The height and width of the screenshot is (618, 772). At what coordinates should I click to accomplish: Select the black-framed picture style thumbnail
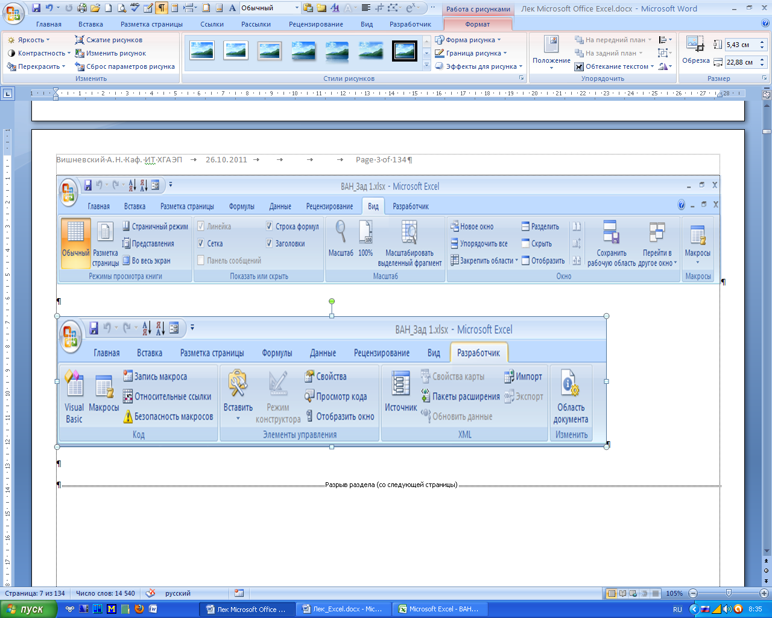coord(405,50)
